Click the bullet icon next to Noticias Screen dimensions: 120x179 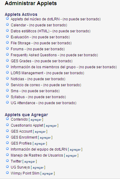[x=7, y=78]
